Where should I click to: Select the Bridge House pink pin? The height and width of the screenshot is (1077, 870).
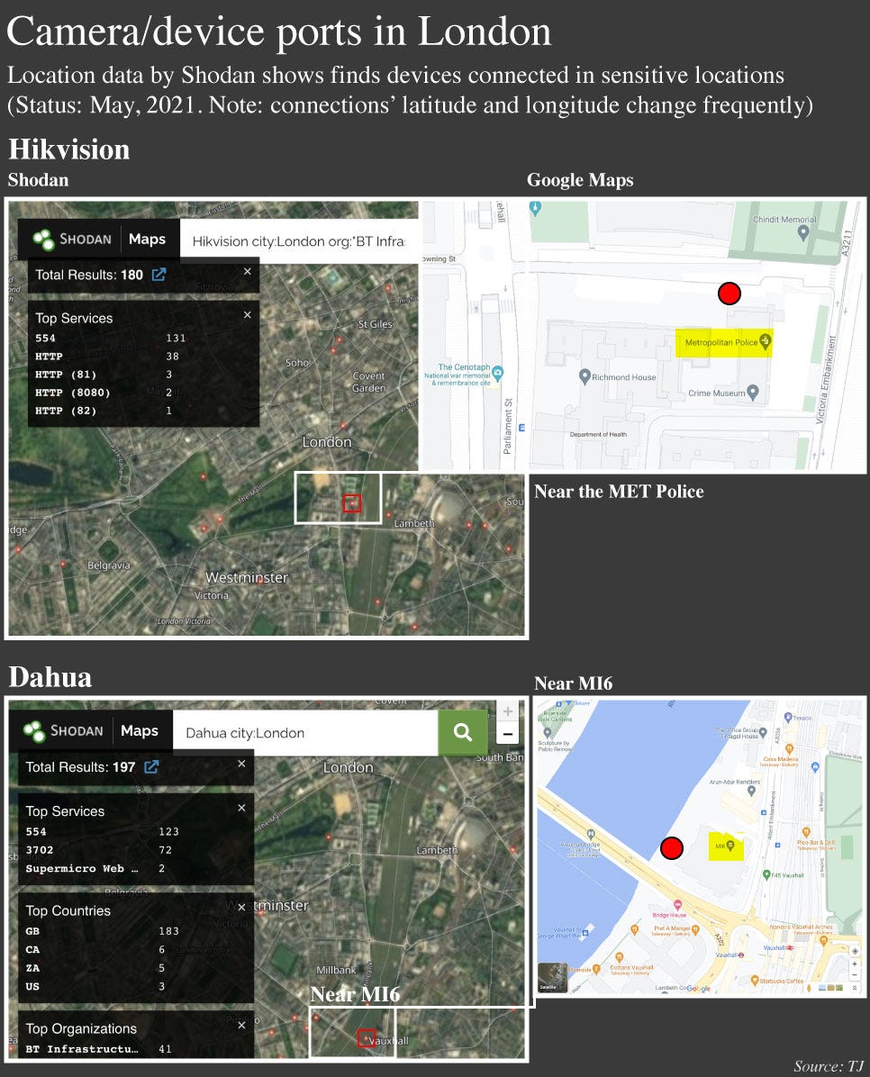(677, 905)
